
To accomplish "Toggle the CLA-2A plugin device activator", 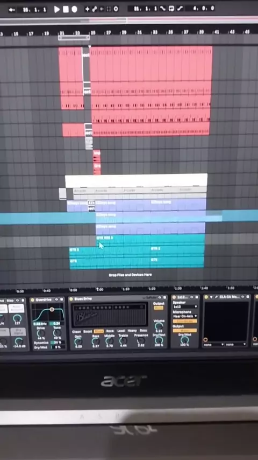I will coord(206,297).
